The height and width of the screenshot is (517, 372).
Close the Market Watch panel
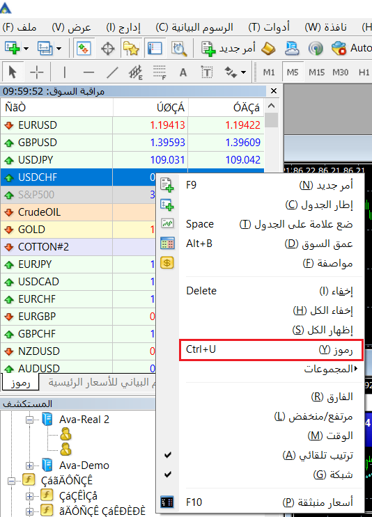(274, 91)
